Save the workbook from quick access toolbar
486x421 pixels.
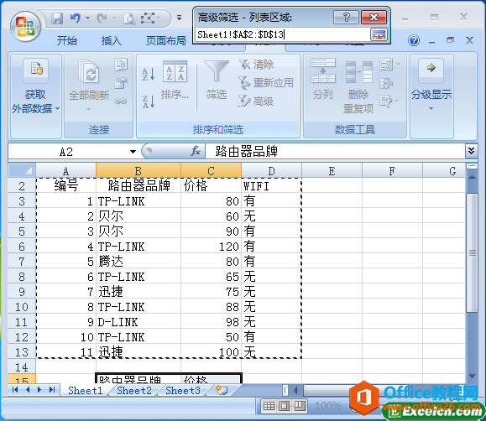click(57, 18)
